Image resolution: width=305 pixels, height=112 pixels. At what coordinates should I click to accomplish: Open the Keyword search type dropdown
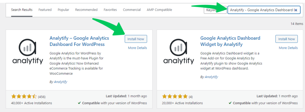pos(215,10)
